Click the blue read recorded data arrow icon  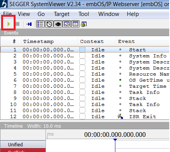coord(29,24)
